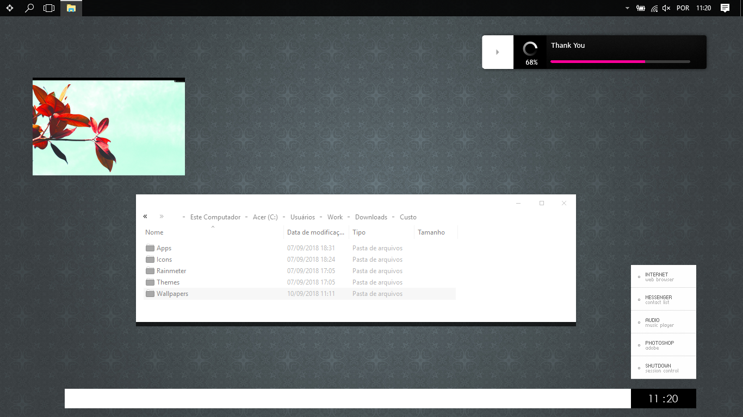This screenshot has width=743, height=417.
Task: Click the date '07/09/2018 18:24'
Action: [311, 260]
